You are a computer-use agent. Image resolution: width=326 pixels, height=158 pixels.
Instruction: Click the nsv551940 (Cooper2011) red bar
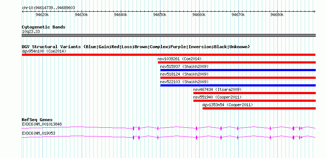coord(255,101)
